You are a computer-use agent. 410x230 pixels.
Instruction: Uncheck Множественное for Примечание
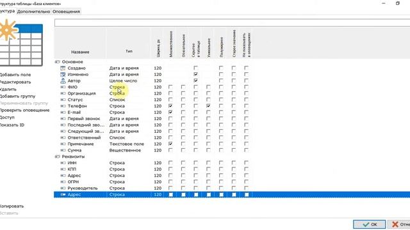pyautogui.click(x=170, y=144)
